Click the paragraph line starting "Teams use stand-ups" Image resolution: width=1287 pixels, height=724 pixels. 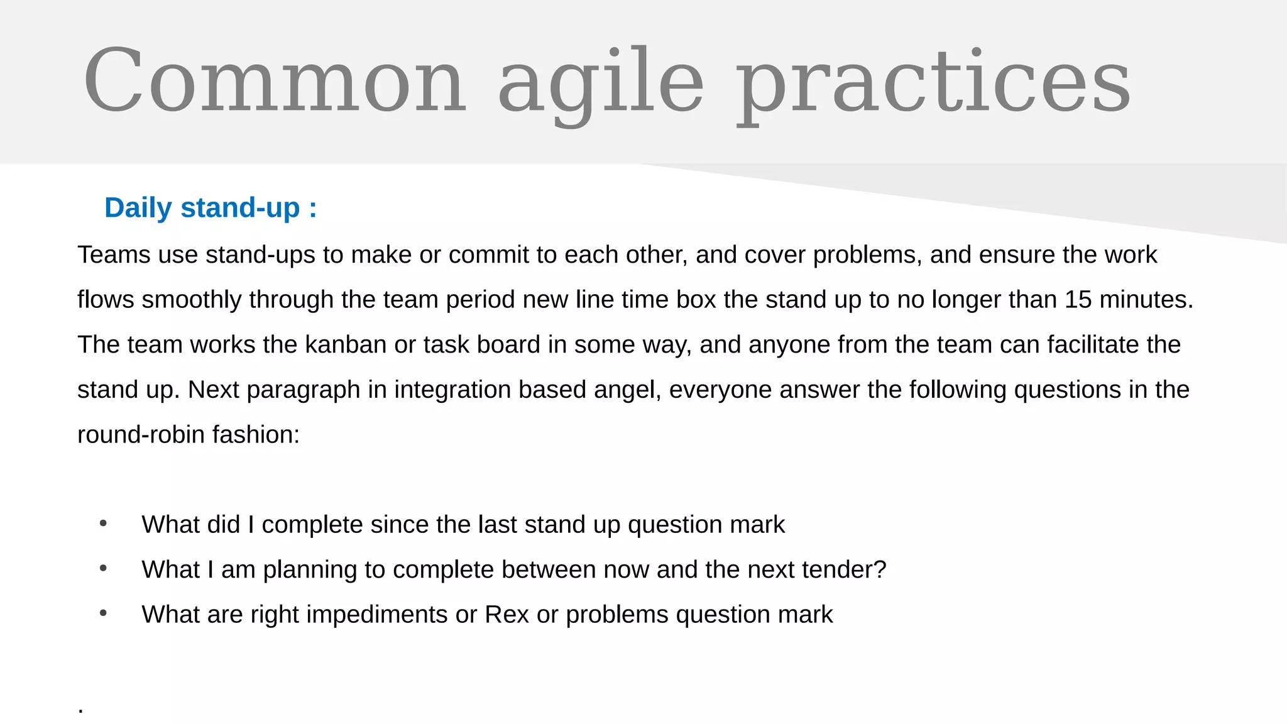pyautogui.click(x=616, y=255)
